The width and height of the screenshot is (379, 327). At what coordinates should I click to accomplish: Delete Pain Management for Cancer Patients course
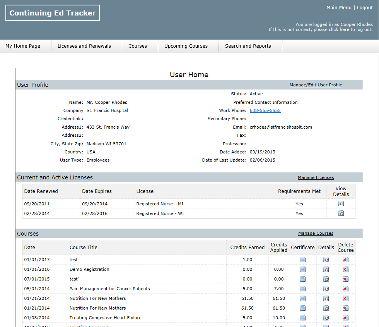click(345, 289)
